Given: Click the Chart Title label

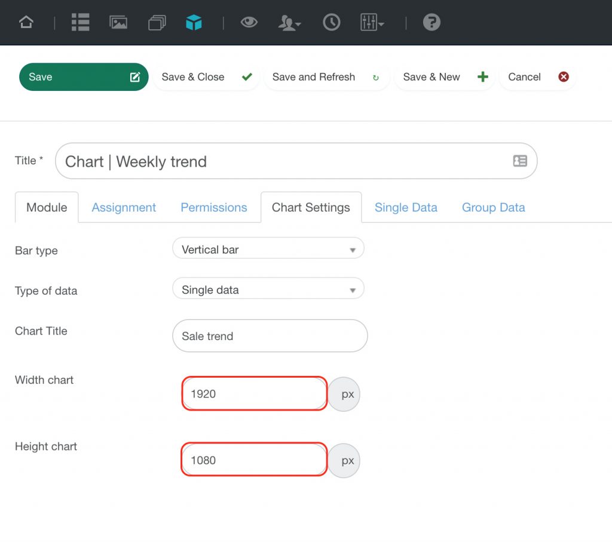Looking at the screenshot, I should pyautogui.click(x=41, y=331).
